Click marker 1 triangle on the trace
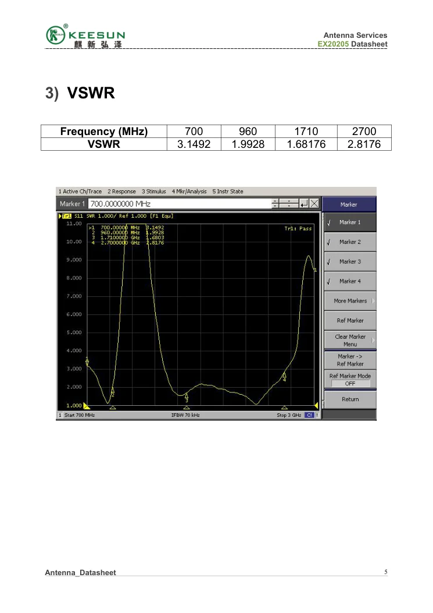Image resolution: width=433 pixels, height=613 pixels. [87, 362]
